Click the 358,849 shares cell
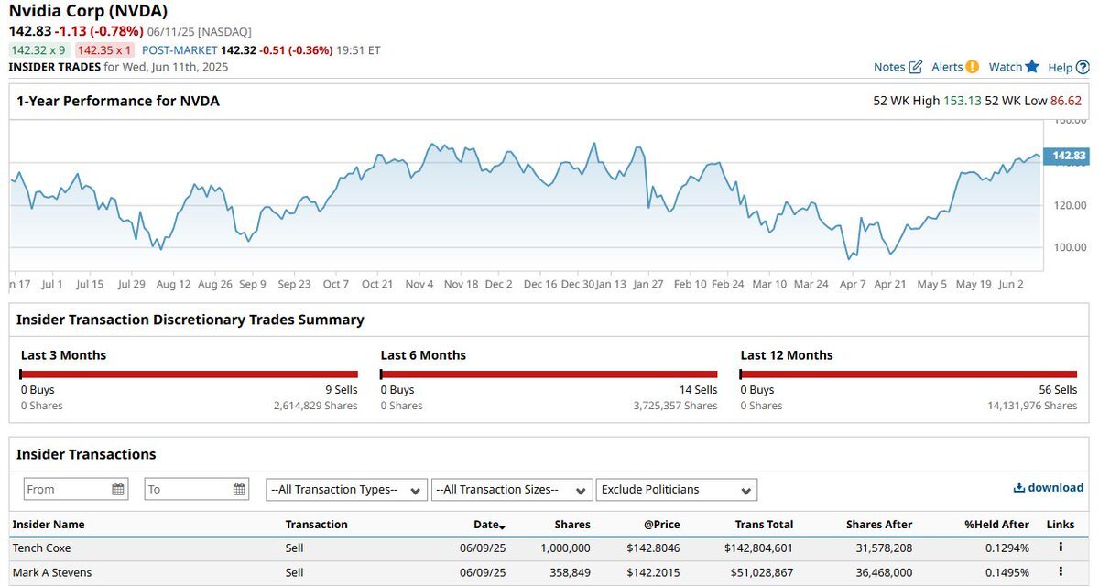1099x586 pixels. point(570,572)
